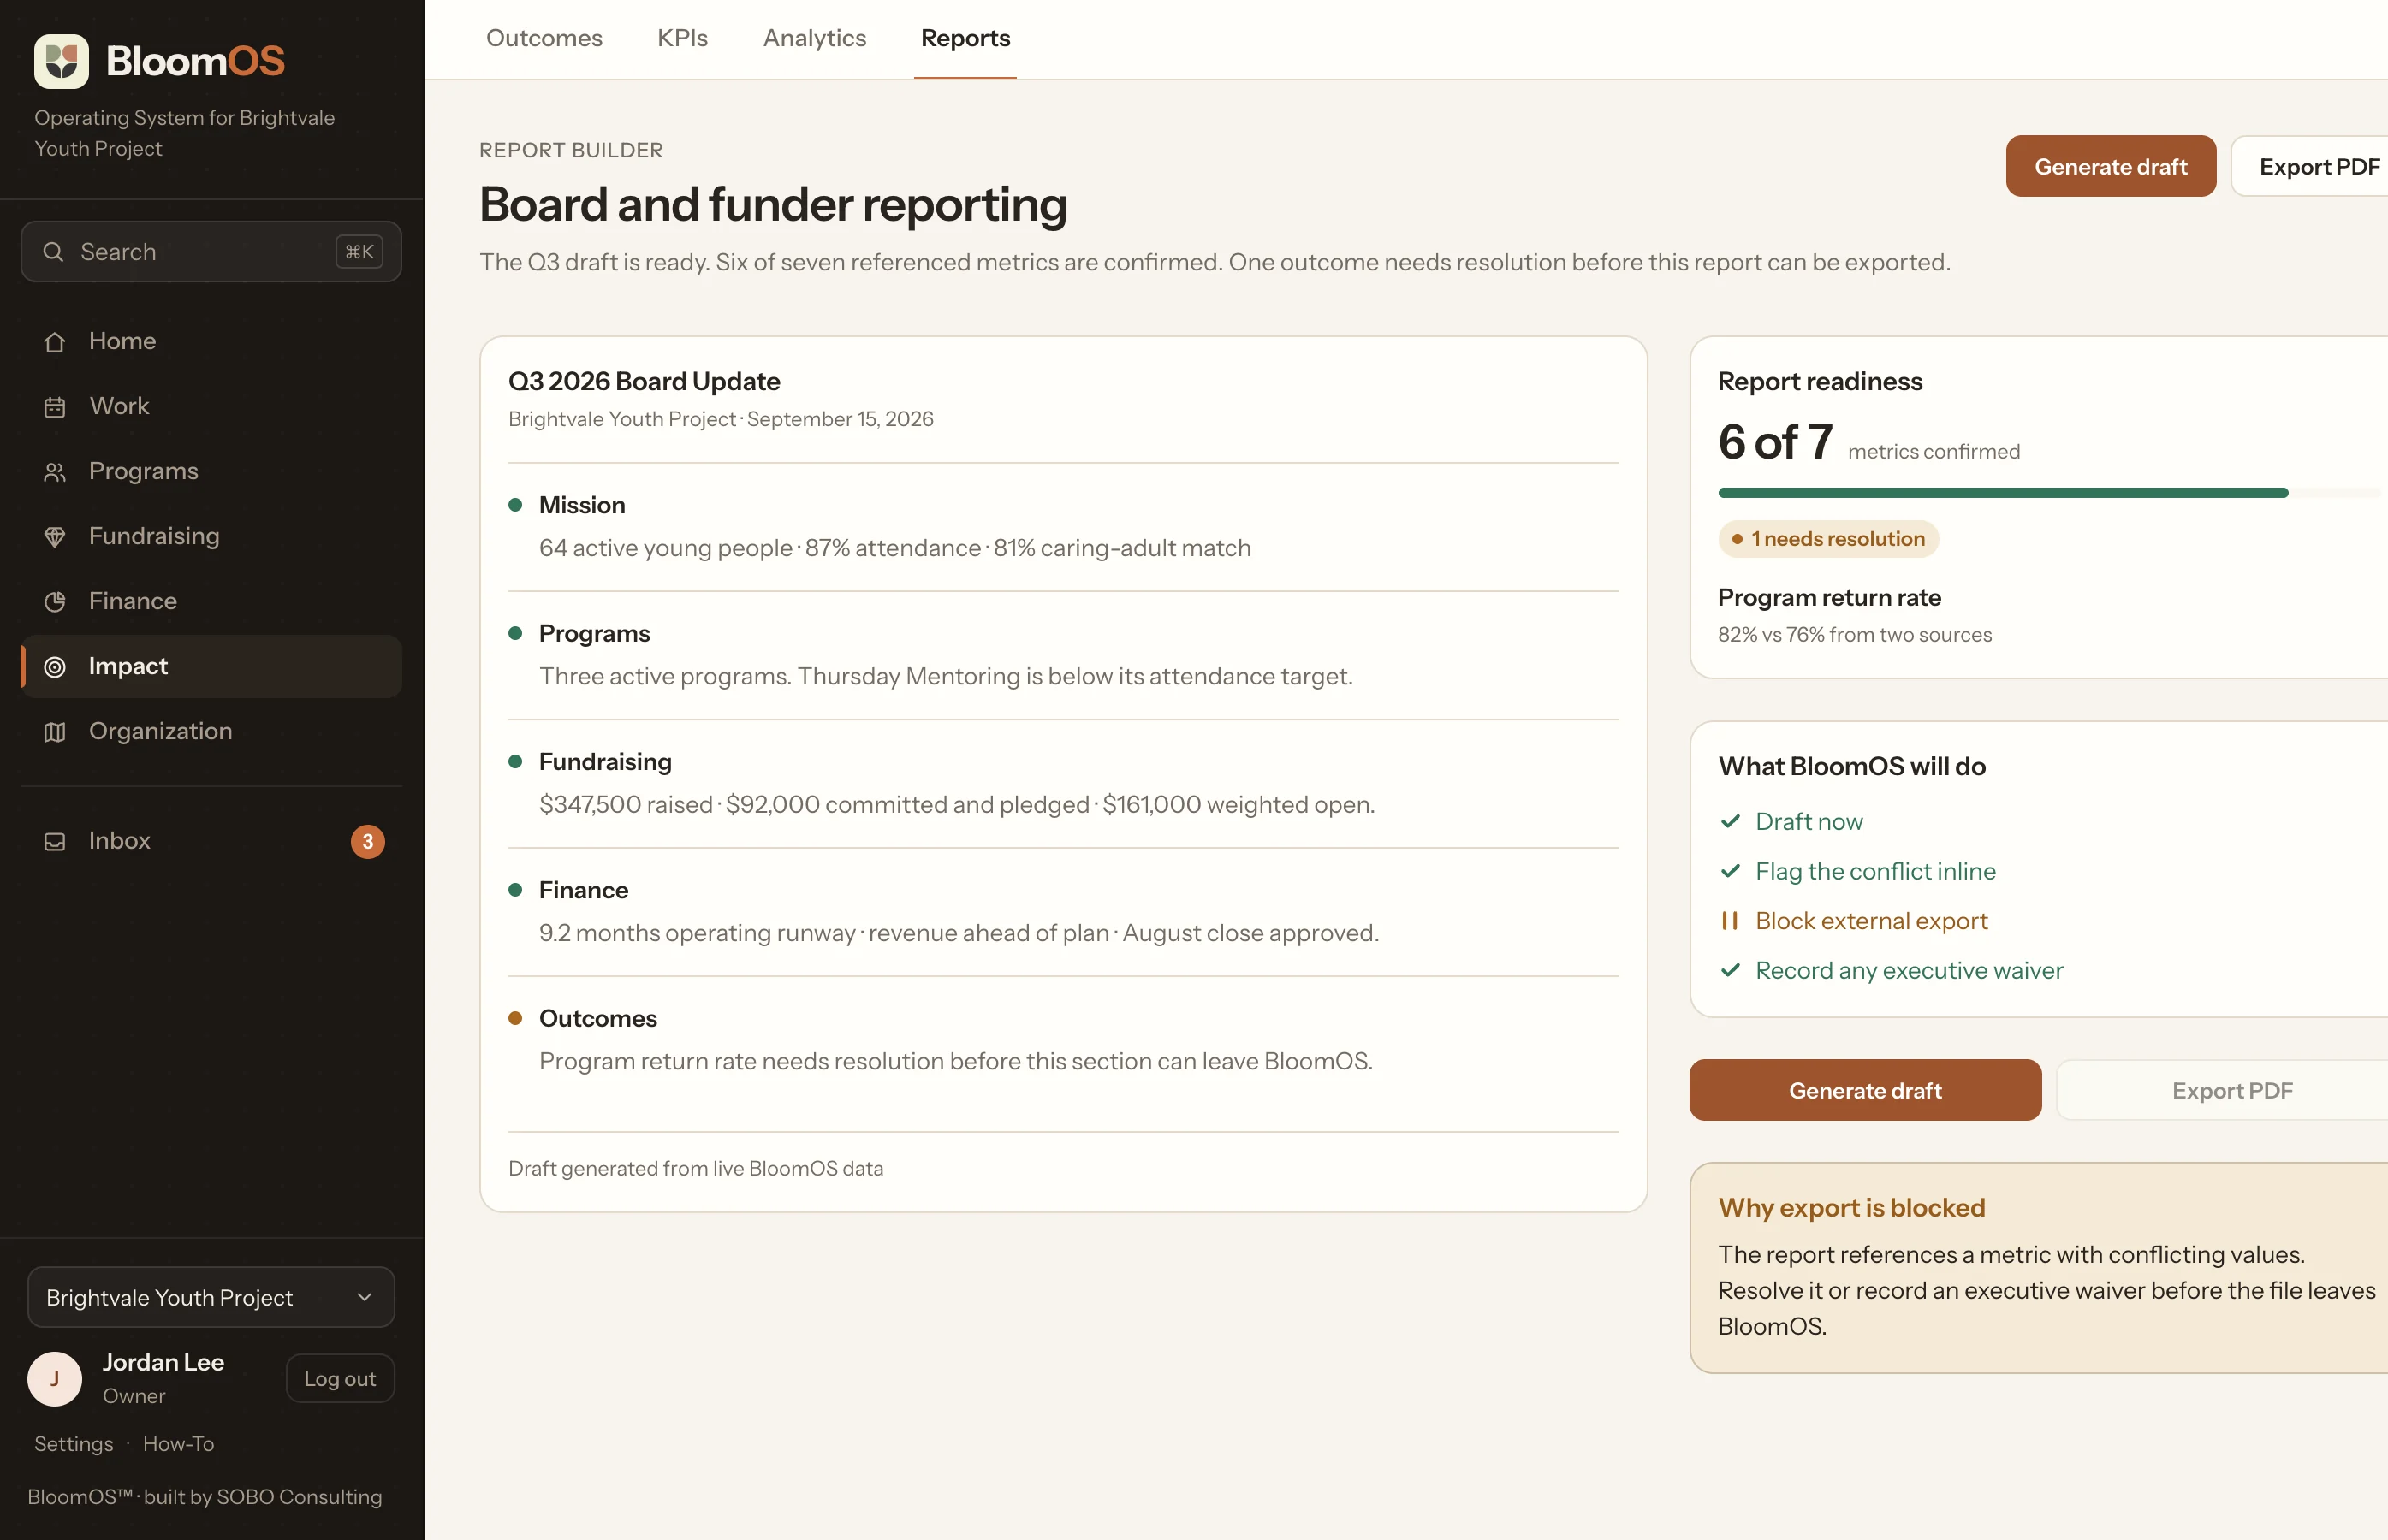2388x1540 pixels.
Task: Click the top Generate draft button
Action: (2111, 166)
